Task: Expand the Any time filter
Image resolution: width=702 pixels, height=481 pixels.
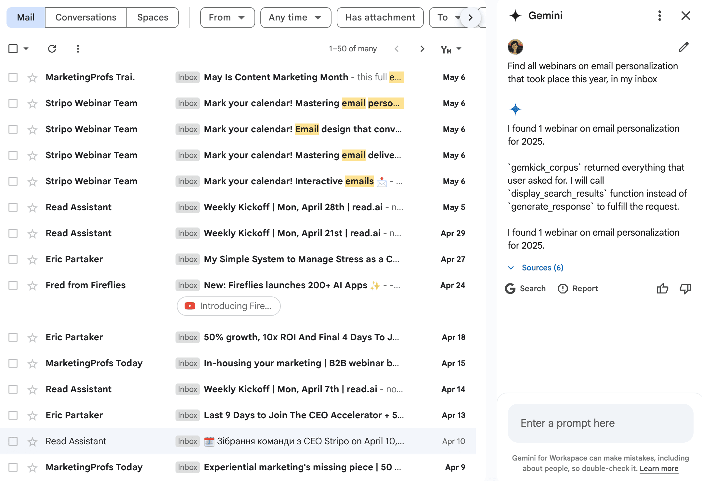Action: tap(295, 18)
